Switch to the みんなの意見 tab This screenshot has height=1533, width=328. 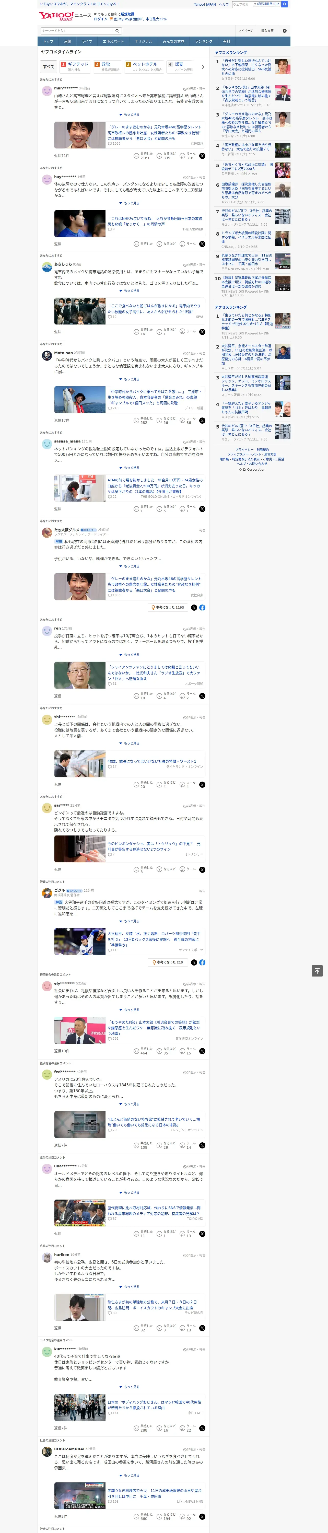coord(173,42)
